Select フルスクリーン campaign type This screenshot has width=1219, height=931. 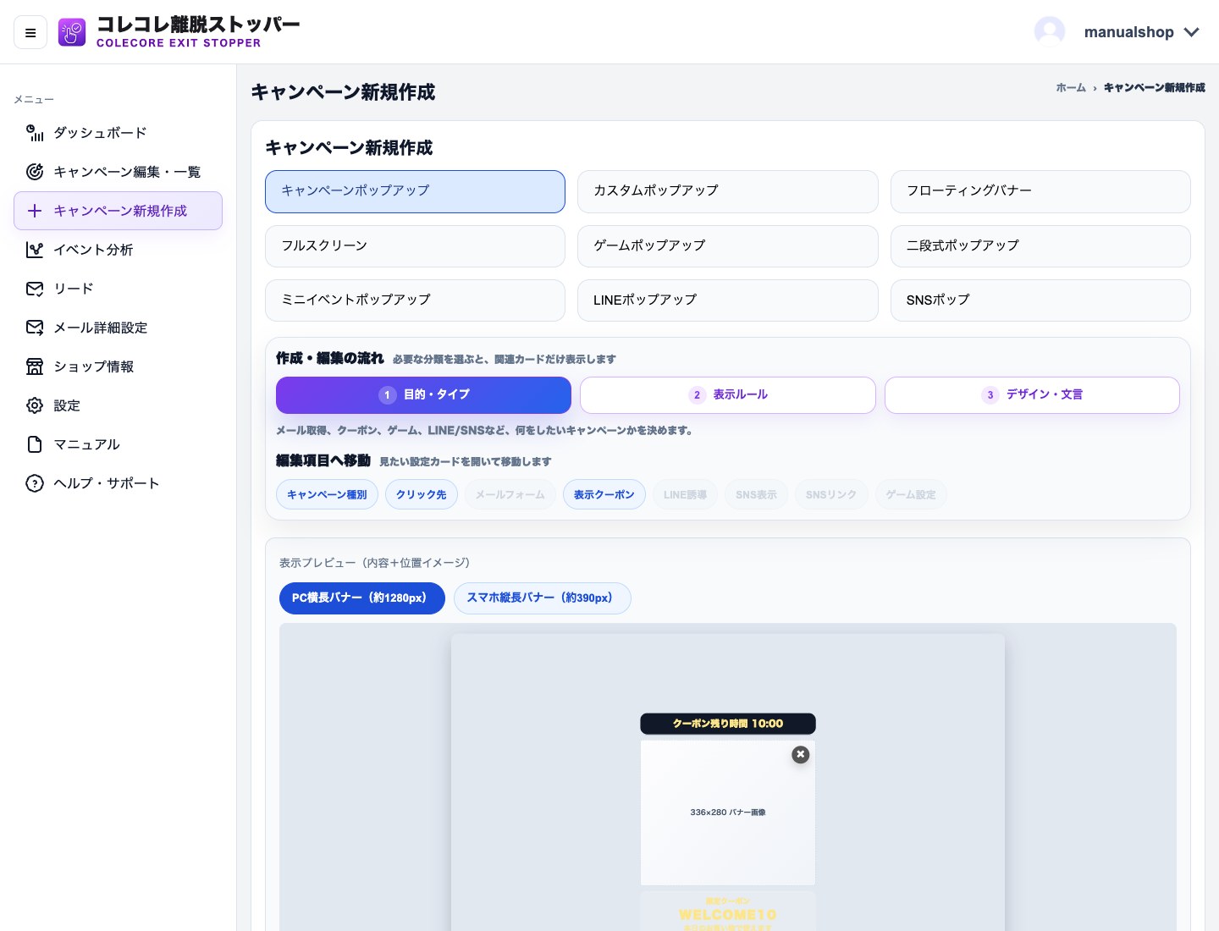tap(415, 246)
